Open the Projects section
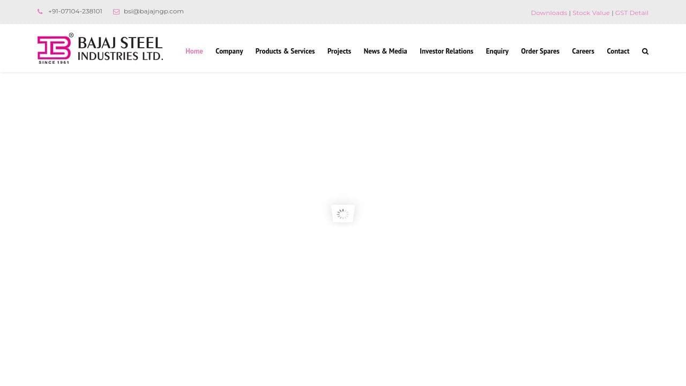 coord(339,51)
